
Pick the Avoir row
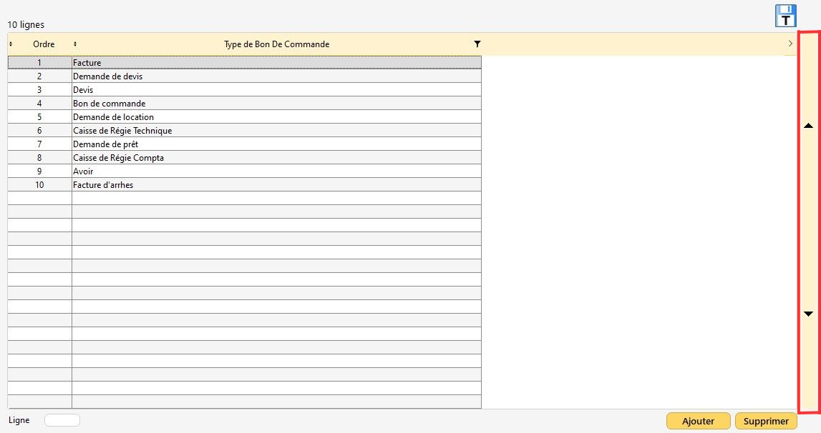click(x=276, y=171)
